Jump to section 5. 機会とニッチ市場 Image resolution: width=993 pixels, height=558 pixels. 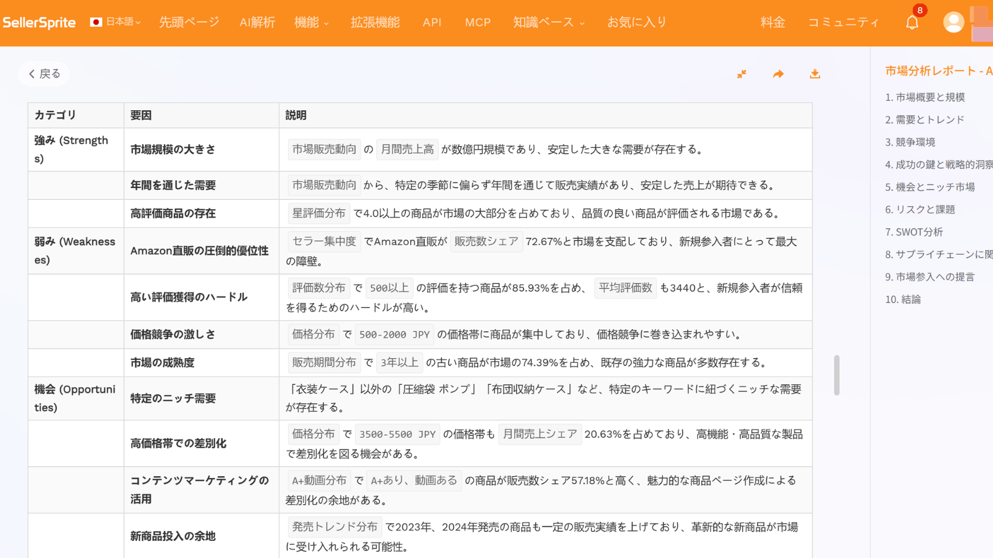coord(930,187)
